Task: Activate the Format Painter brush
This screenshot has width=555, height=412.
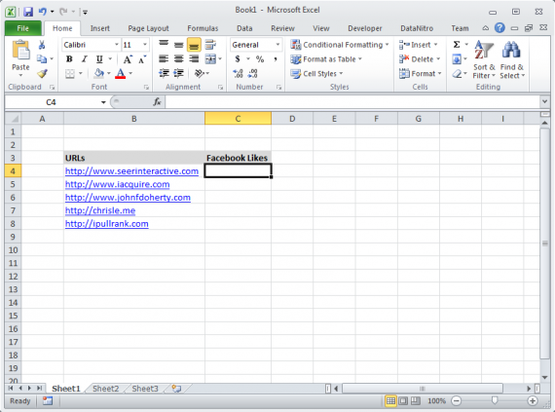Action: [x=42, y=73]
